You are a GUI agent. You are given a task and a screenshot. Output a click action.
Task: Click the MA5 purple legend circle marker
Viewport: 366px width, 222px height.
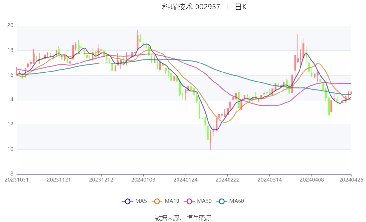[127, 201]
